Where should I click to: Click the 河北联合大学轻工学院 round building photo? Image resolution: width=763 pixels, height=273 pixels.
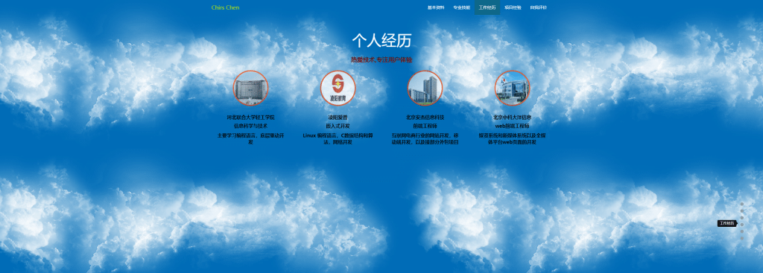pos(250,88)
